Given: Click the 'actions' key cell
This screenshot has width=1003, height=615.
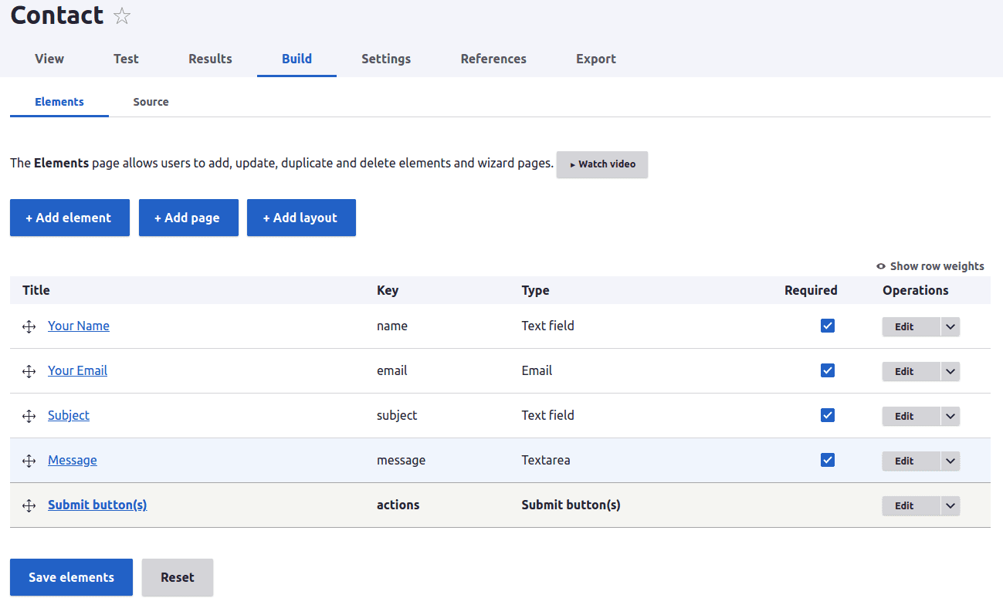Looking at the screenshot, I should point(398,505).
